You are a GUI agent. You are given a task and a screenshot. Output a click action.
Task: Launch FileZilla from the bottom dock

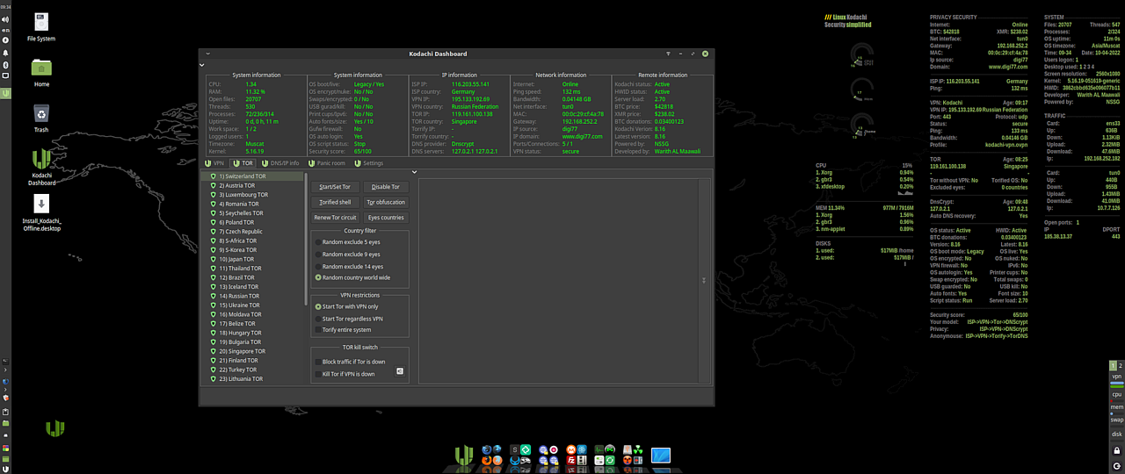[x=571, y=460]
